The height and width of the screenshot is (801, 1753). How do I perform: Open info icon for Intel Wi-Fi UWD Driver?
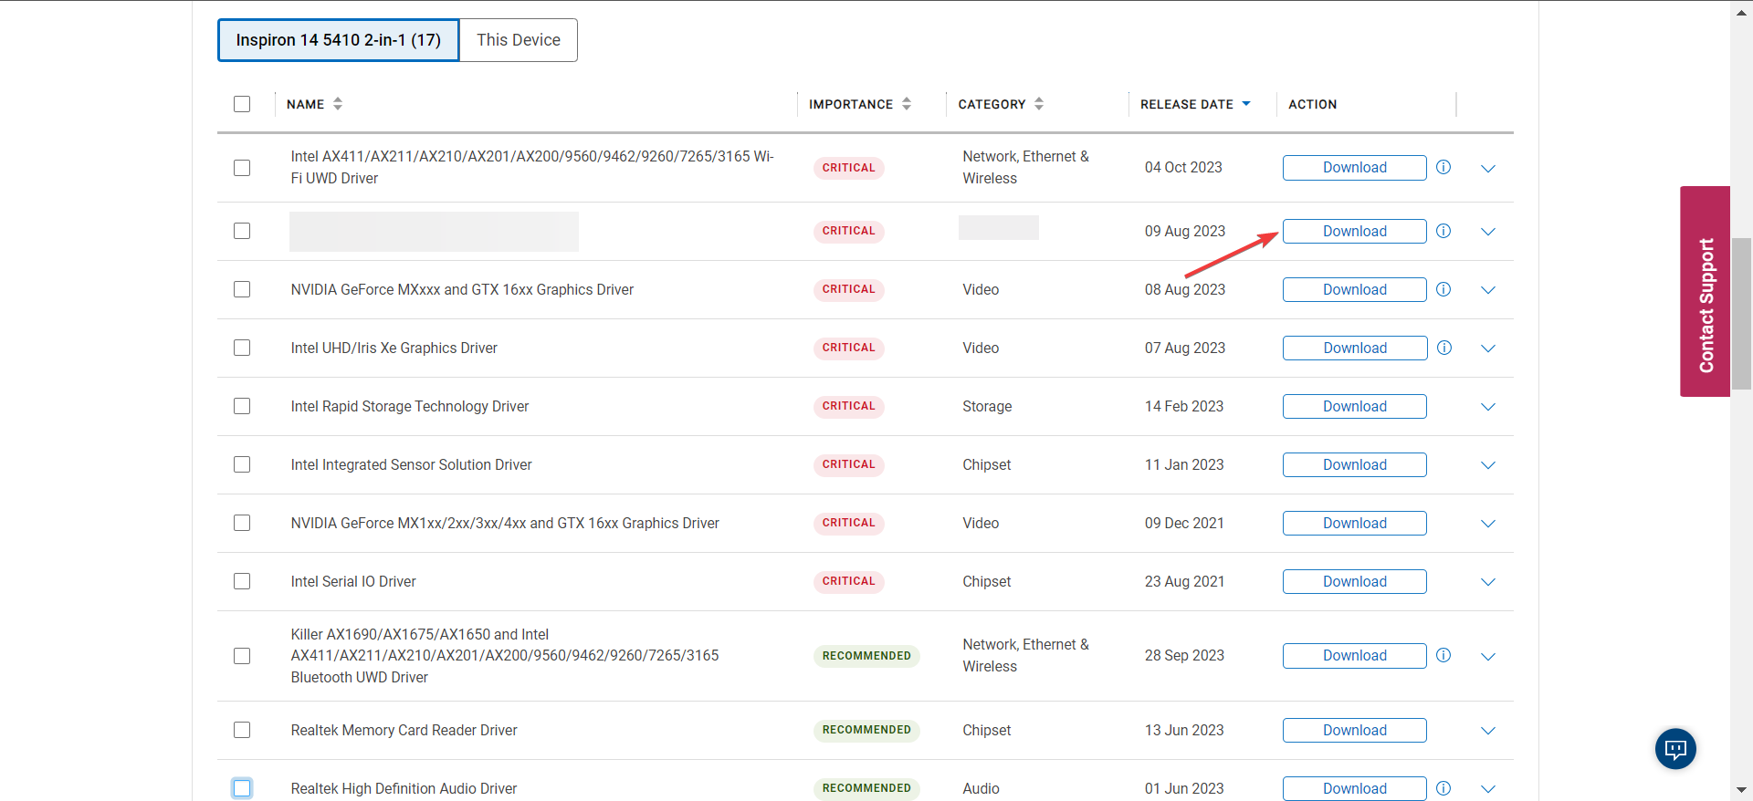click(x=1443, y=167)
